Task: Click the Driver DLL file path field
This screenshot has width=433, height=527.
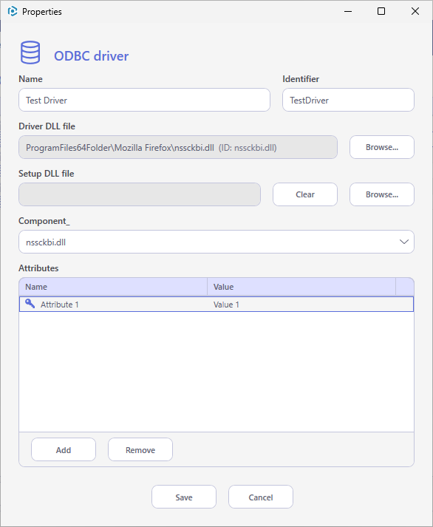Action: (x=178, y=147)
